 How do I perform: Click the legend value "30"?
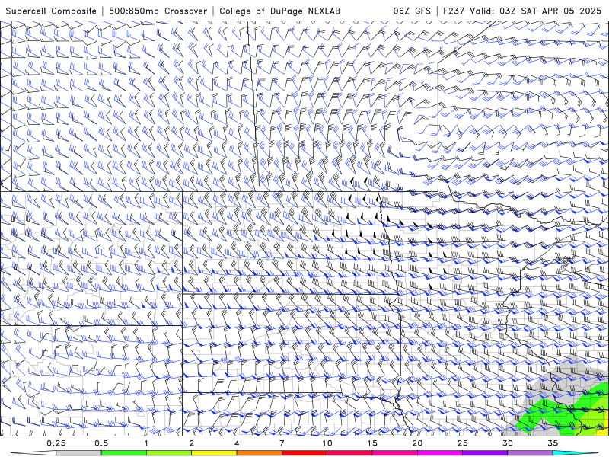pyautogui.click(x=508, y=443)
